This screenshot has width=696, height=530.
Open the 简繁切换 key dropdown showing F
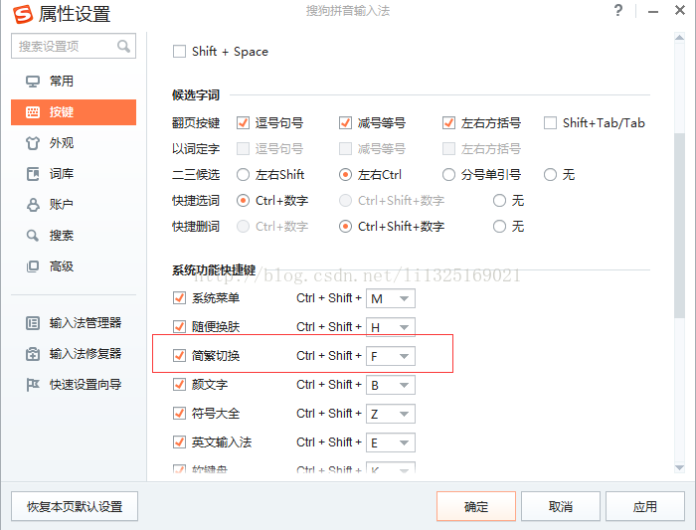point(391,356)
